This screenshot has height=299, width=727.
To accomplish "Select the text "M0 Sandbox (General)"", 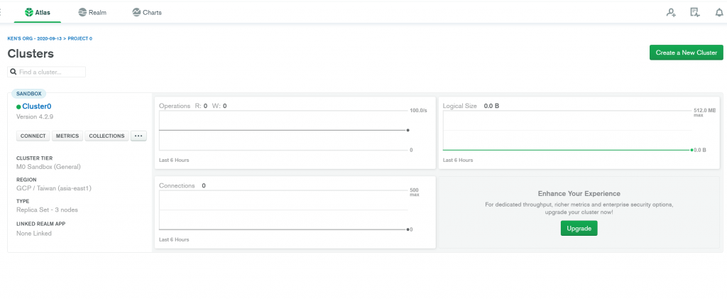I will 48,166.
